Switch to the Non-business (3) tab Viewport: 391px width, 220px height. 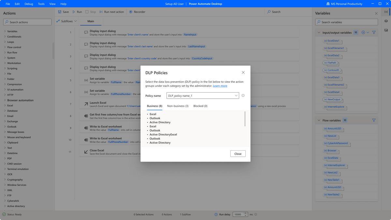pos(178,106)
